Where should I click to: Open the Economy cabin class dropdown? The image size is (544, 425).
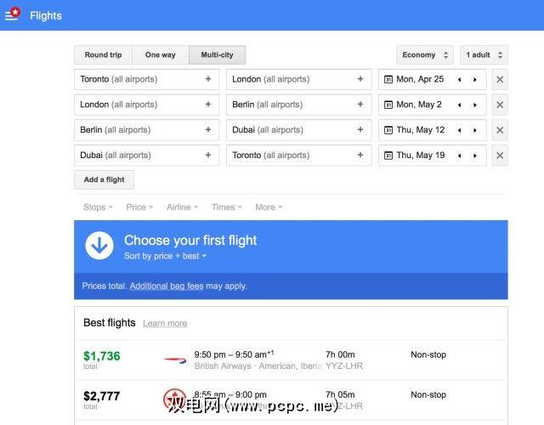coord(424,55)
